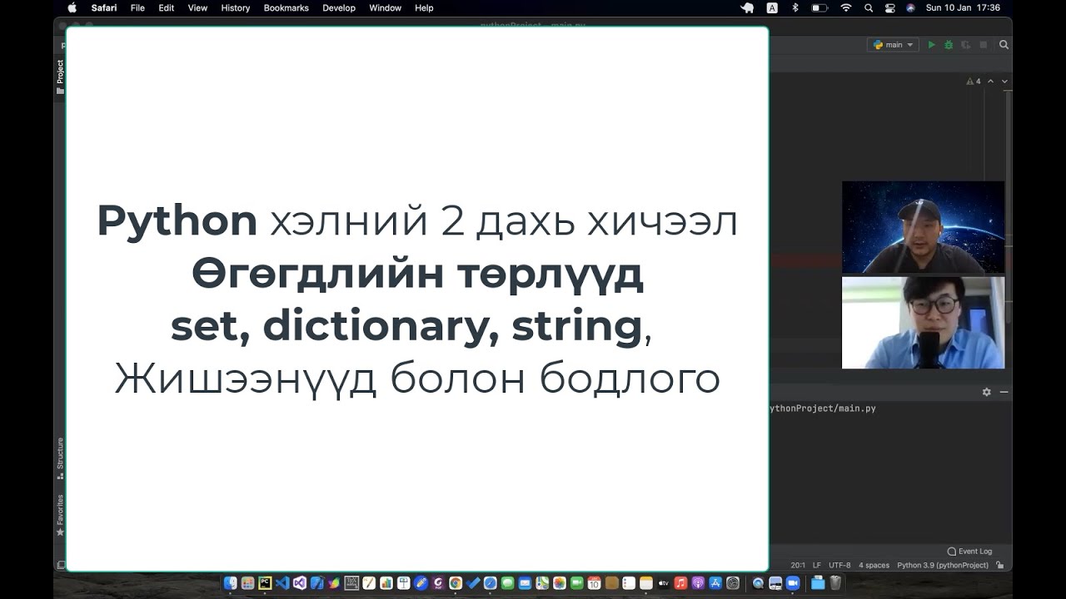The width and height of the screenshot is (1066, 599).
Task: Open the Project tool window tab
Action: (x=60, y=77)
